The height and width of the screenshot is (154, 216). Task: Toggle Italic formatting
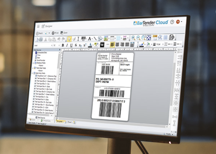point(67,45)
